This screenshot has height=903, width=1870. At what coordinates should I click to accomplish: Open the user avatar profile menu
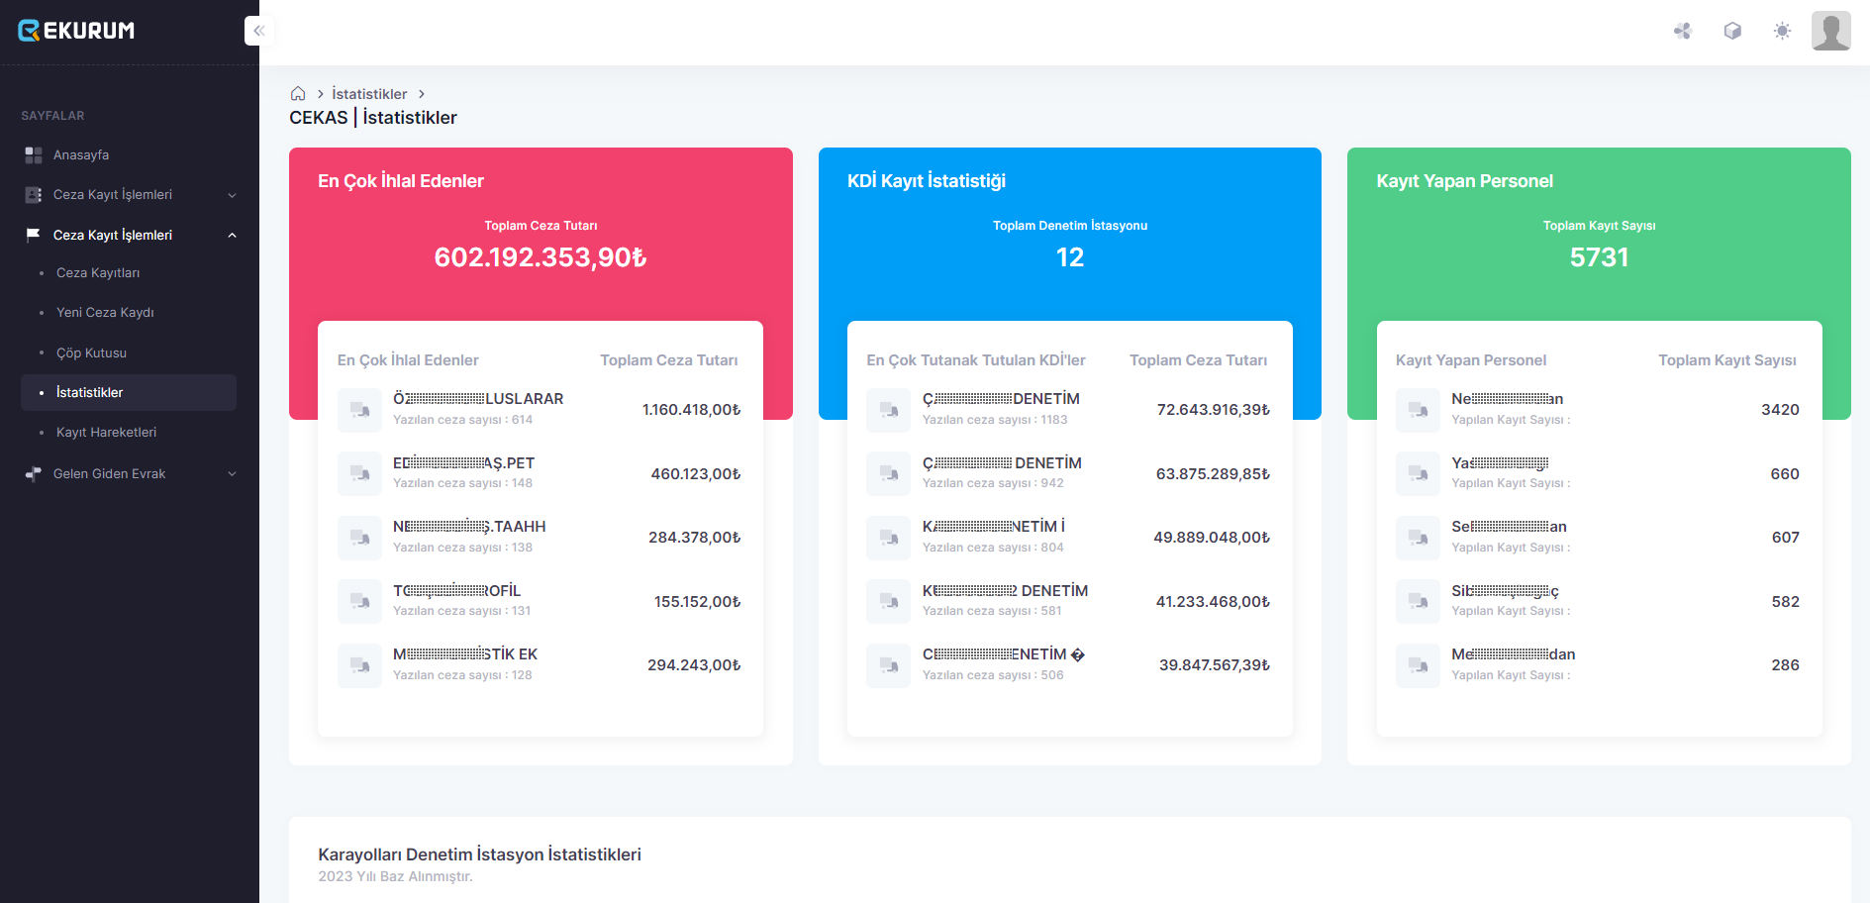coord(1830,31)
